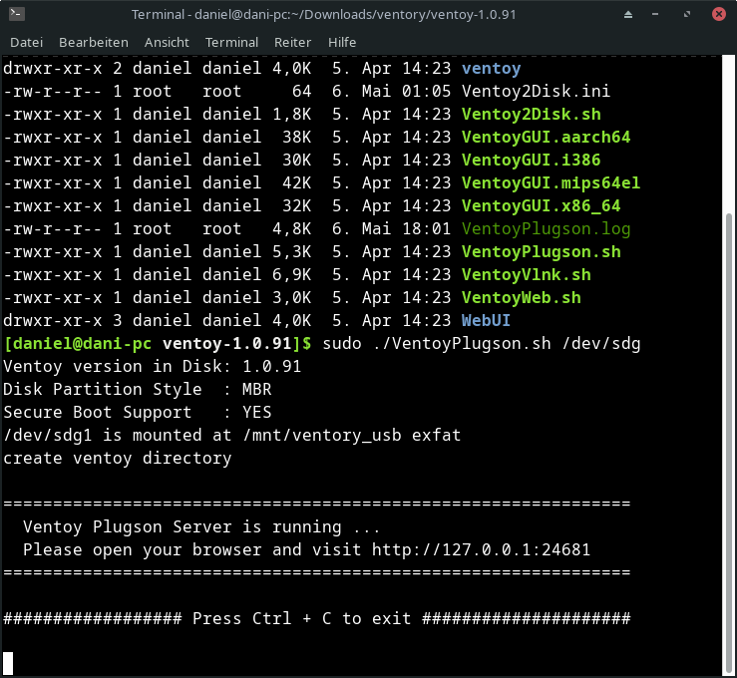Screen dimensions: 737x678
Task: Click the VentoyGUI.x86_64 file name
Action: coord(541,205)
